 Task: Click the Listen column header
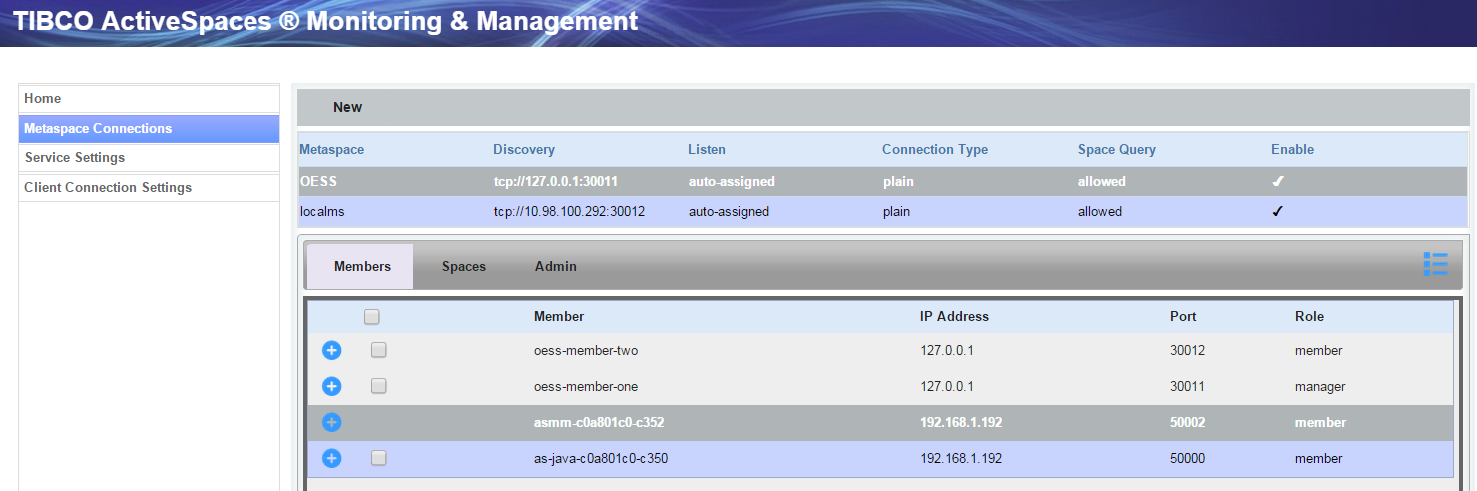pos(707,149)
